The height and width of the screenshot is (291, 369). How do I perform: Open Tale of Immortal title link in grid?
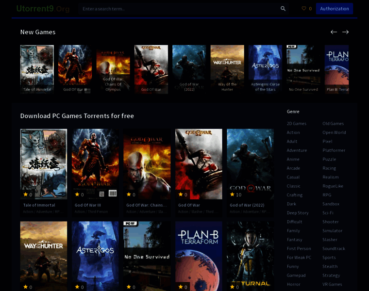[x=39, y=205]
